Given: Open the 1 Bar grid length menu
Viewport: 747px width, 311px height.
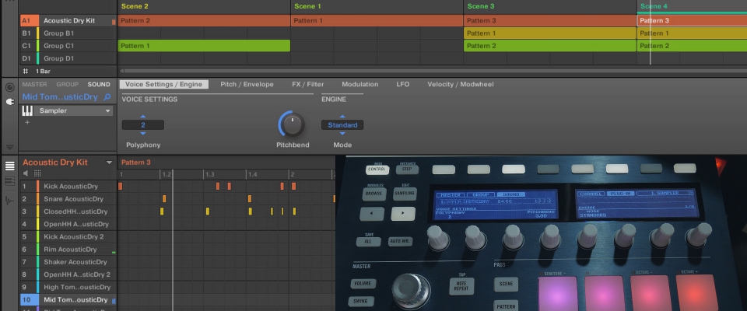Looking at the screenshot, I should (x=44, y=71).
